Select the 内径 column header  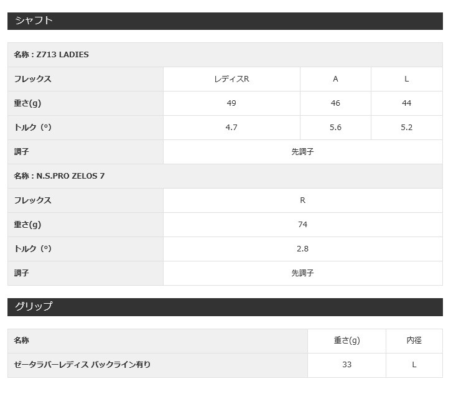pos(414,340)
